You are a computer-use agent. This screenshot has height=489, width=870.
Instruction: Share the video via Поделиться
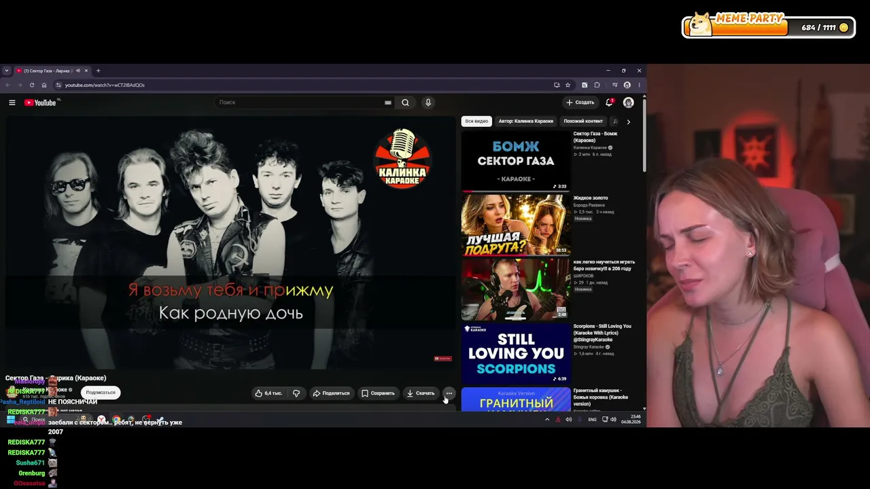coord(331,393)
